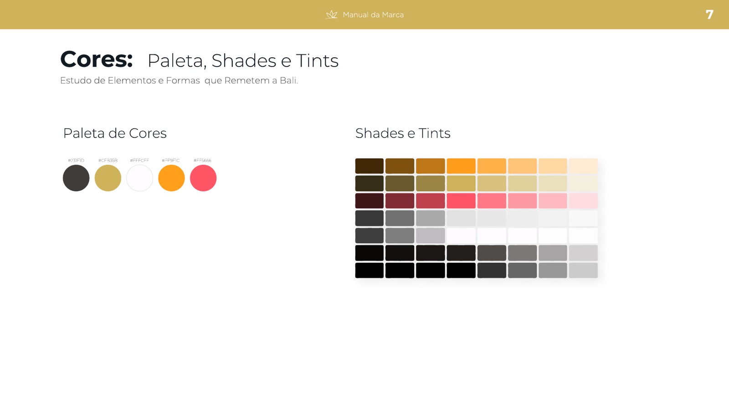Click the #FF9F1C hex code label

click(171, 160)
